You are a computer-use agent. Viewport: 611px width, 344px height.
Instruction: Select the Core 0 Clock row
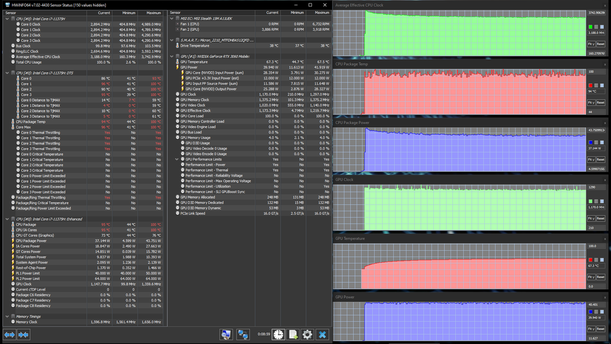tap(83, 24)
